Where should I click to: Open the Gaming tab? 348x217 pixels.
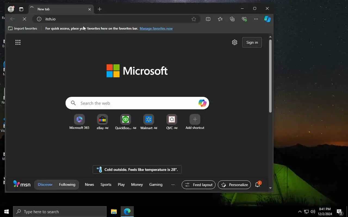(156, 184)
